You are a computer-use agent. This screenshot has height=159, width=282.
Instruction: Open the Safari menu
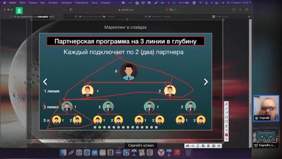coord(13,3)
